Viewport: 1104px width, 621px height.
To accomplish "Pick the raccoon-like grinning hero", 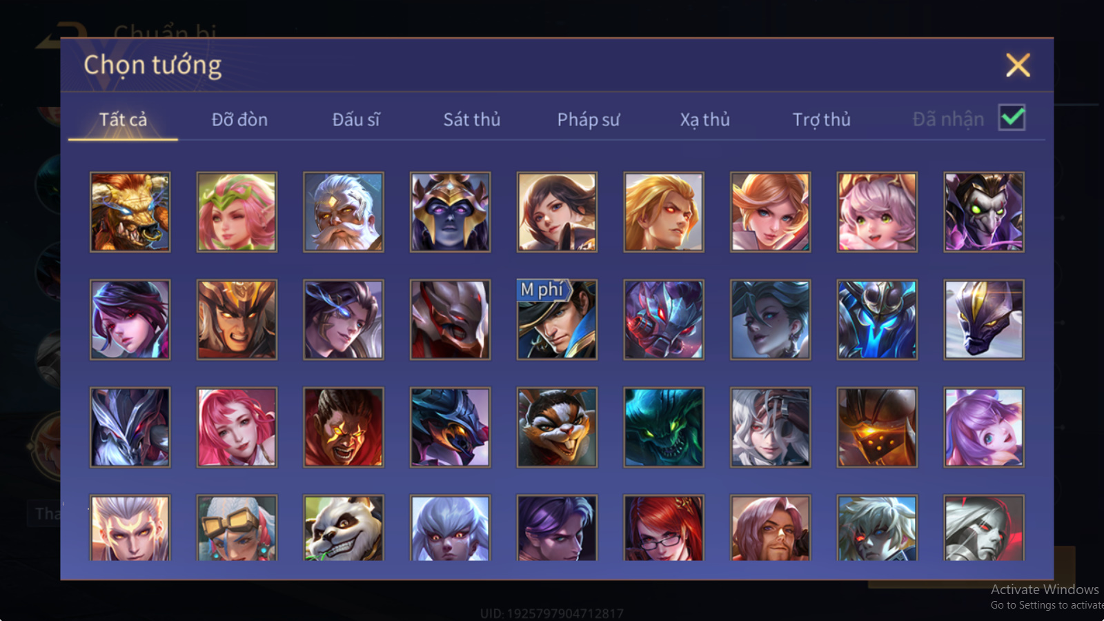I will [557, 427].
